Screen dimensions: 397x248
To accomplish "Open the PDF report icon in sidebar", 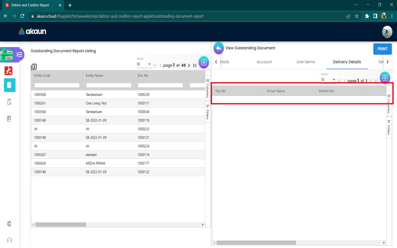I will pyautogui.click(x=9, y=71).
